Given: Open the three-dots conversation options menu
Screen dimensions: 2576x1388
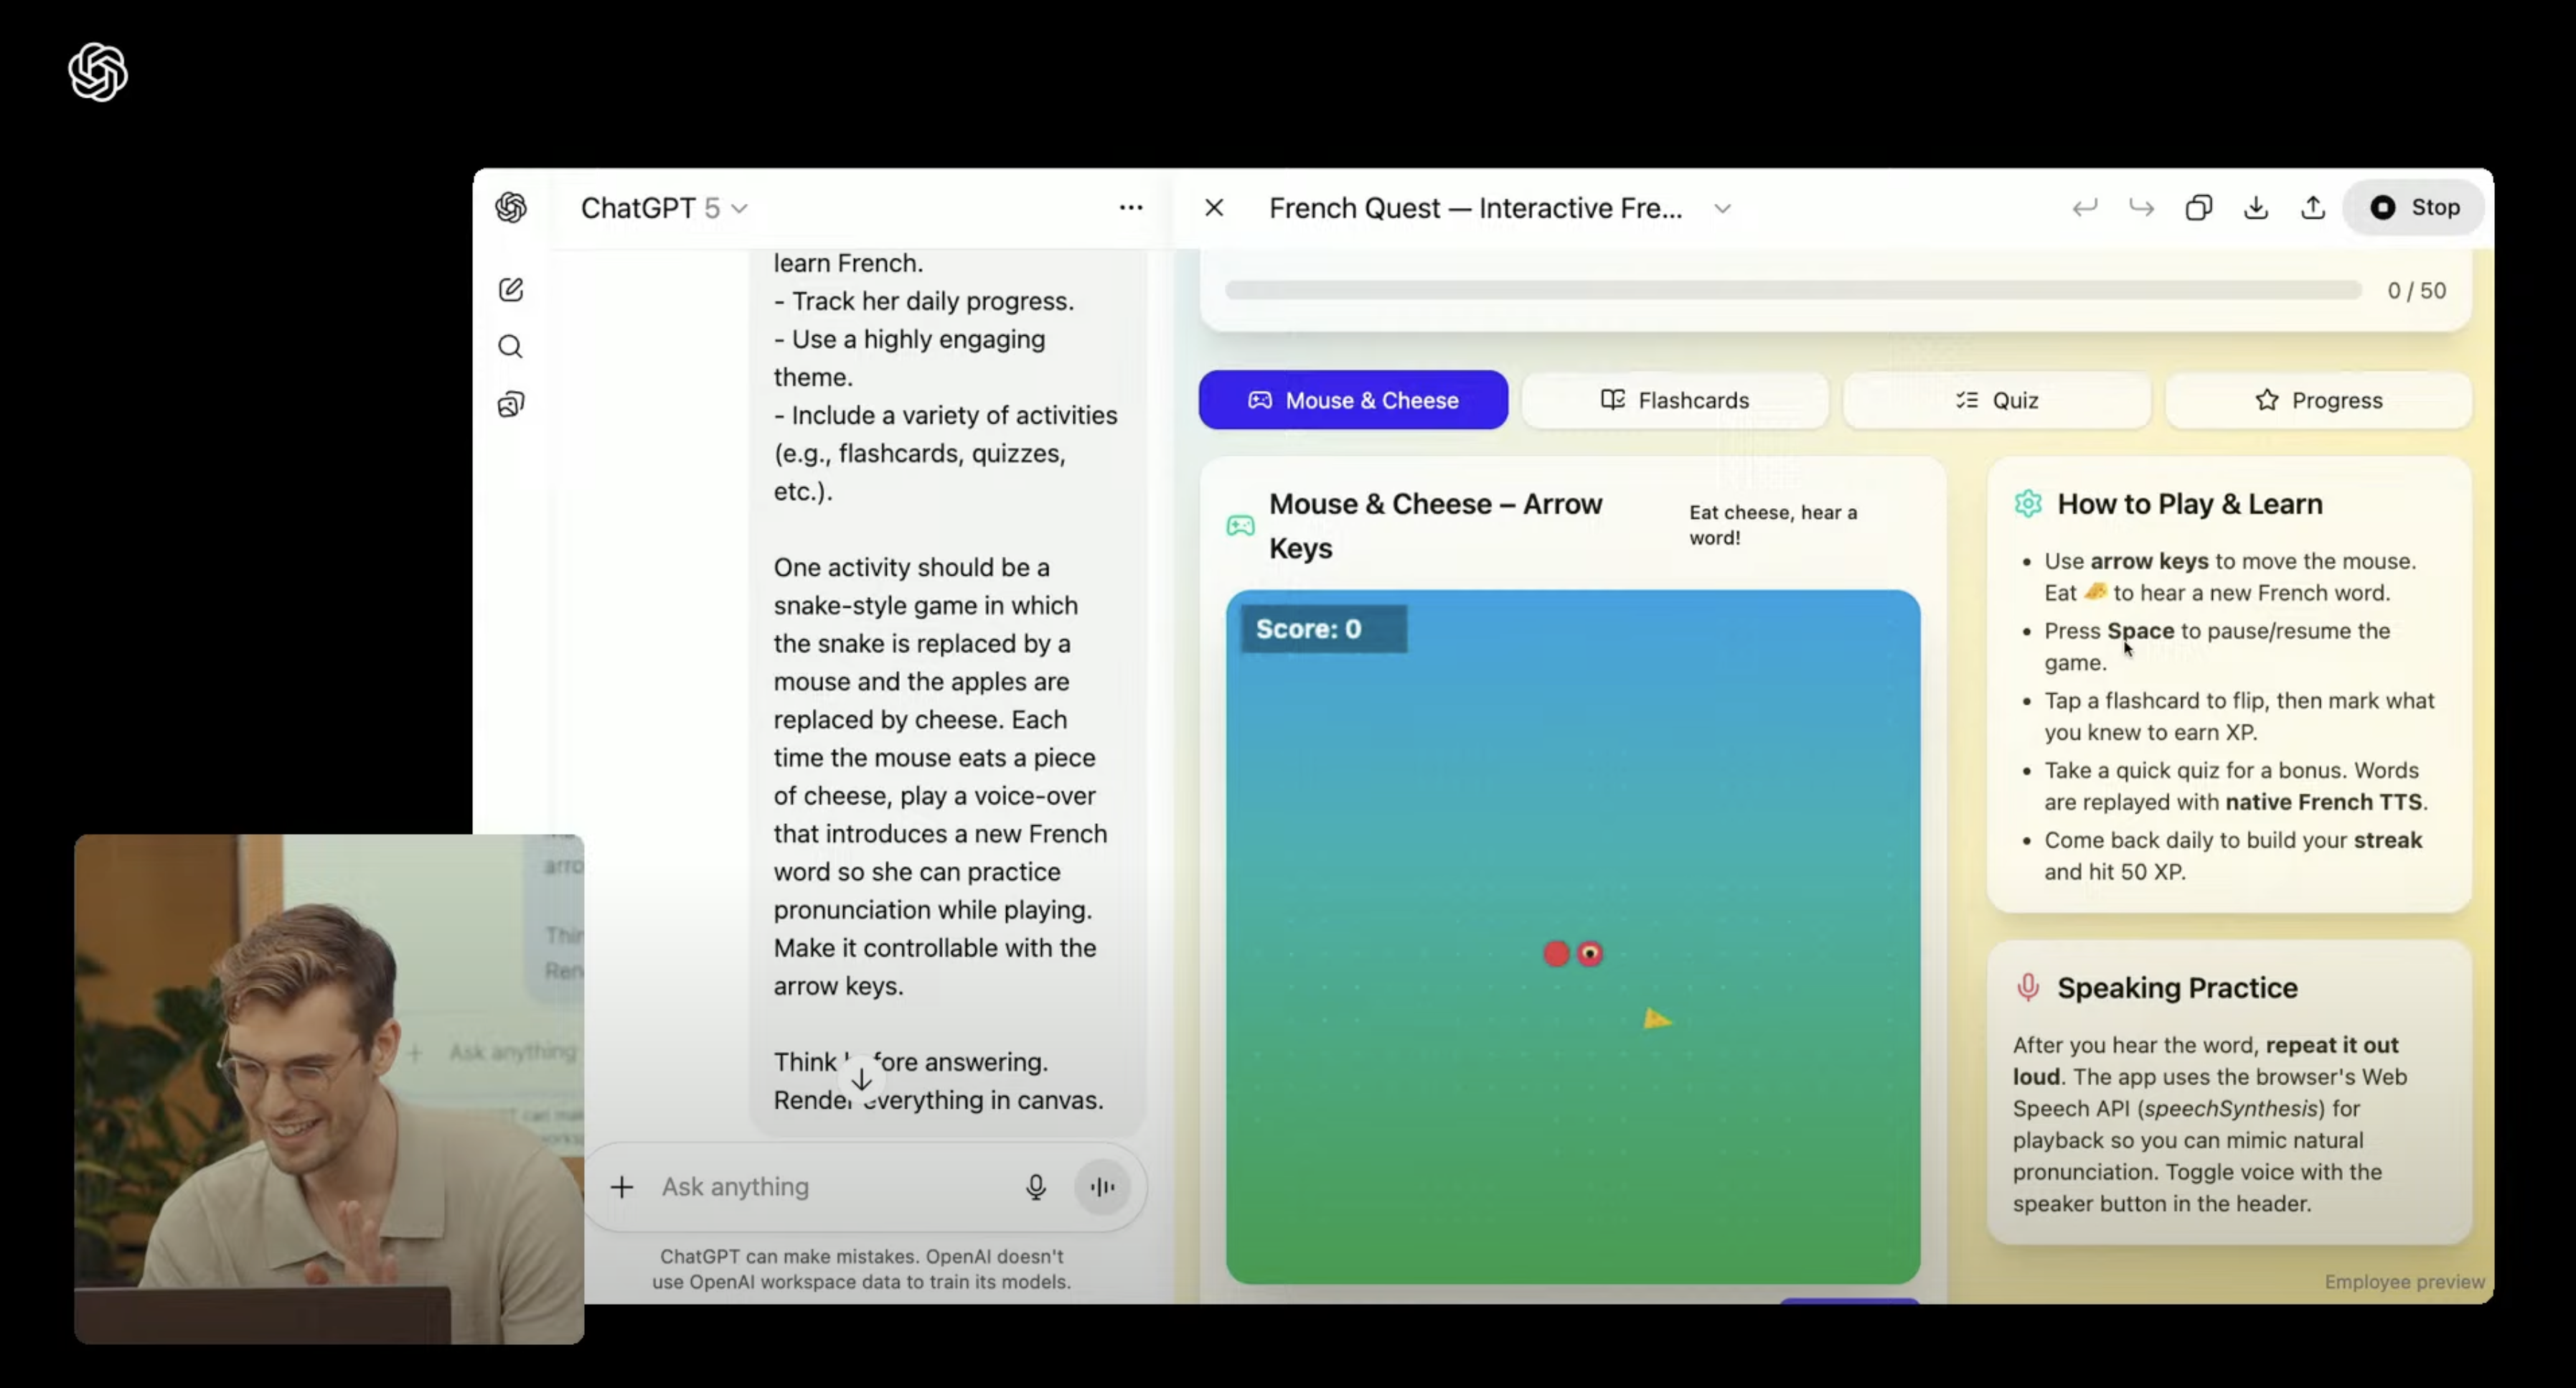Looking at the screenshot, I should click(1131, 207).
